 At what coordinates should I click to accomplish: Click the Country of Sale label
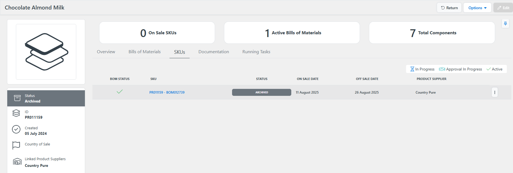pyautogui.click(x=37, y=144)
